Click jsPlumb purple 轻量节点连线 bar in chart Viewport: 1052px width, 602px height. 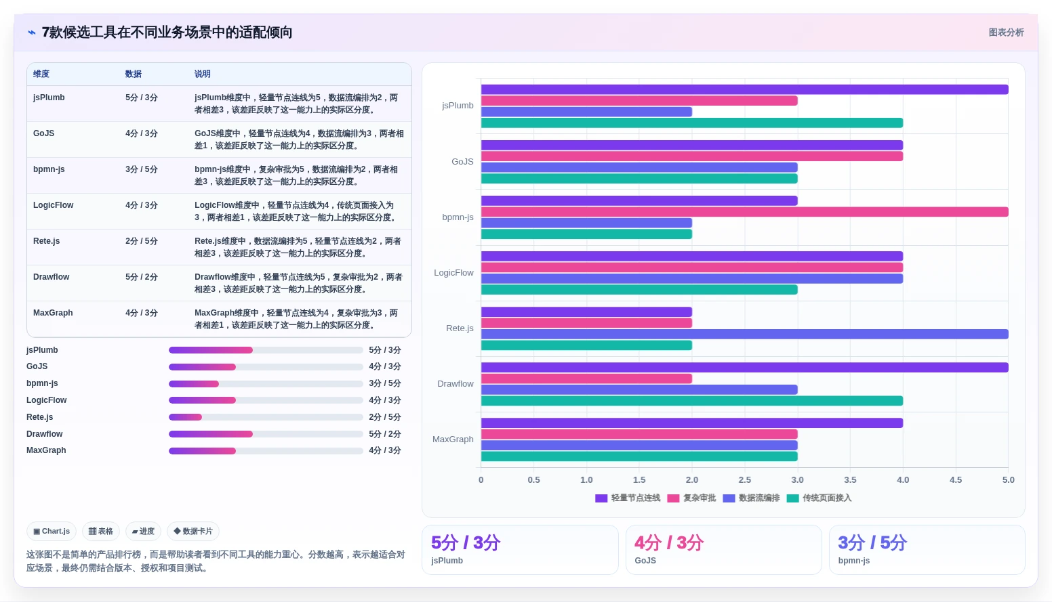pos(745,89)
